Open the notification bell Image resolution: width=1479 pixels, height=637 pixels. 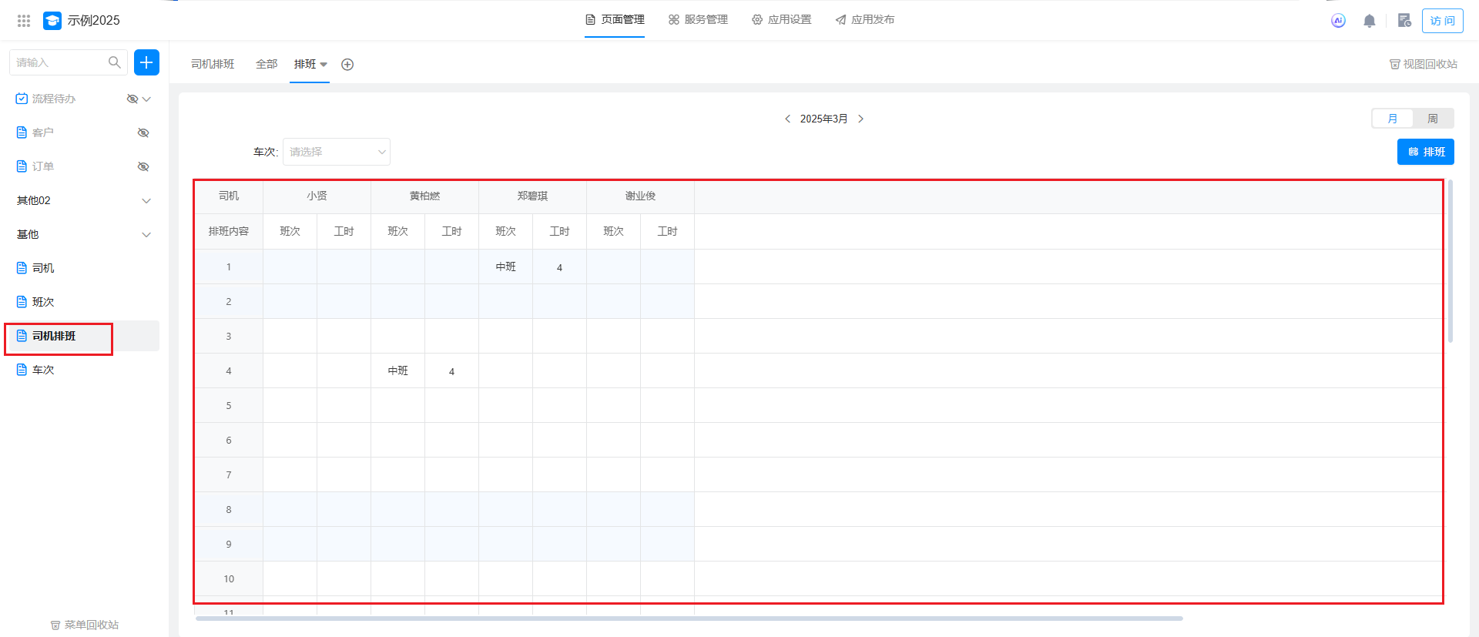point(1369,21)
